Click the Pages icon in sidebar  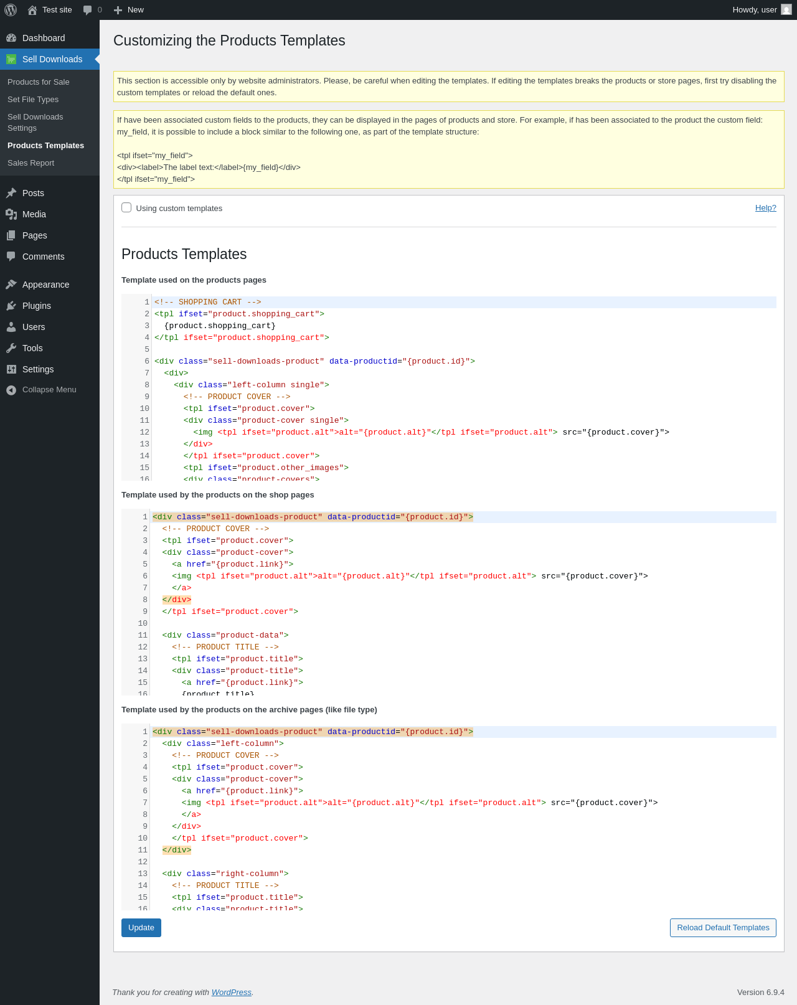pyautogui.click(x=11, y=235)
